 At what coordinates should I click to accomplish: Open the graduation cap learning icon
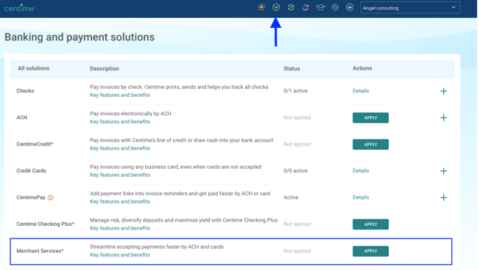pyautogui.click(x=320, y=7)
